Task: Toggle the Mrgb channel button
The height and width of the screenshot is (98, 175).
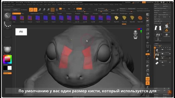Action: tap(64, 9)
